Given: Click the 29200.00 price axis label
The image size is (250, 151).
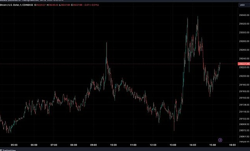Looking at the screenshot, I should tap(244, 76).
